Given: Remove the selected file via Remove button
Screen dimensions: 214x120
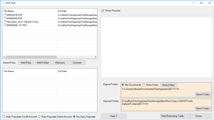Looking at the screenshot, I should click(60, 63).
